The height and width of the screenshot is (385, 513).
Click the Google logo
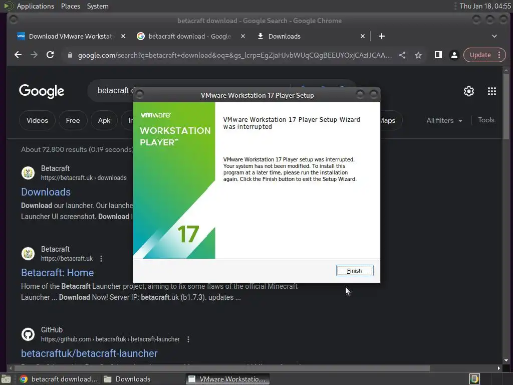click(x=42, y=91)
